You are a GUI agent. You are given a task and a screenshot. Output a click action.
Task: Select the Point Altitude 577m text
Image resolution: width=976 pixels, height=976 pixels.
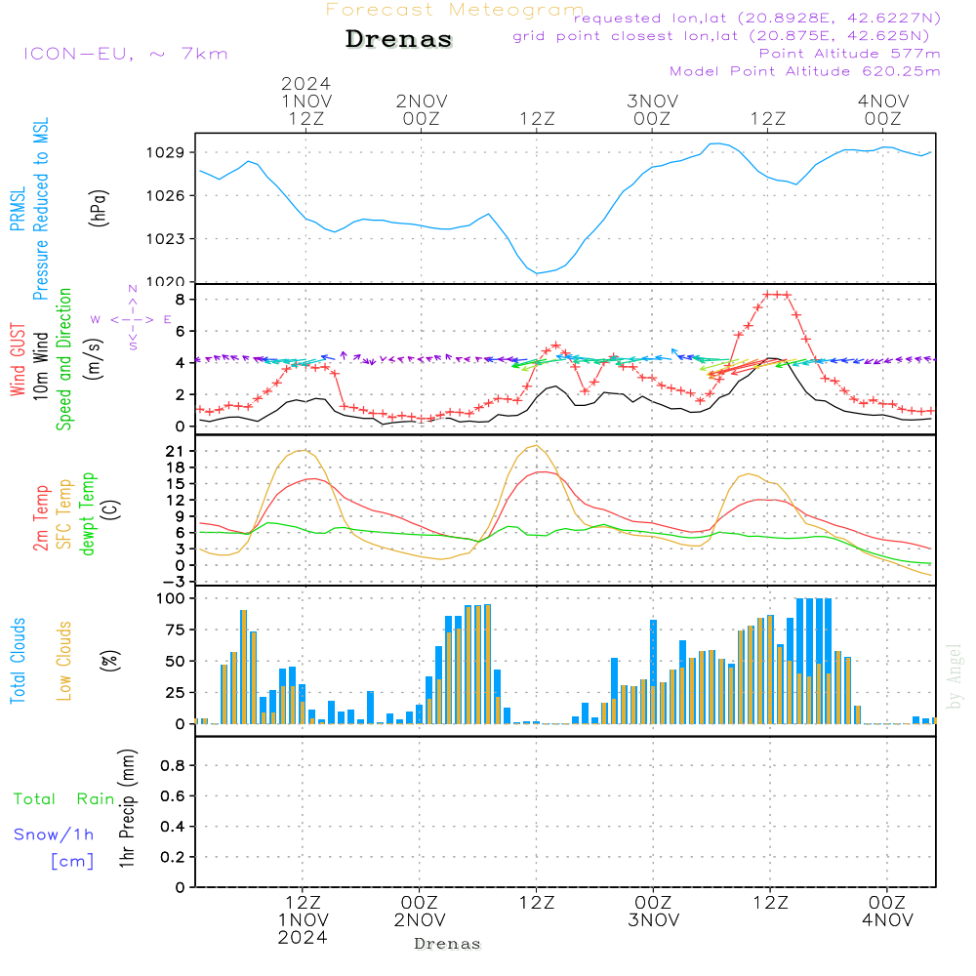click(x=849, y=54)
